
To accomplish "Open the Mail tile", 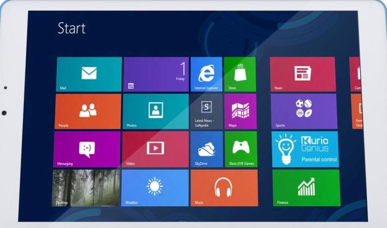I will [x=89, y=74].
